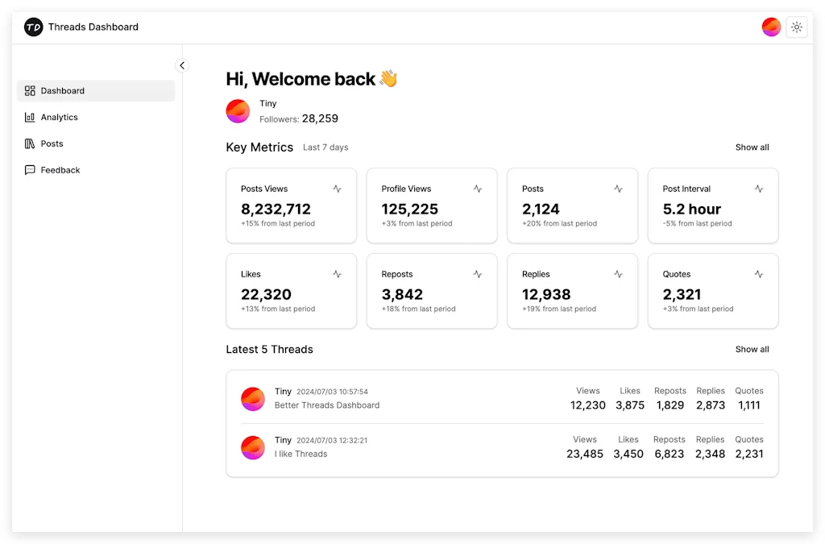The height and width of the screenshot is (544, 825).
Task: Expand the Profile Views card chart
Action: click(478, 188)
